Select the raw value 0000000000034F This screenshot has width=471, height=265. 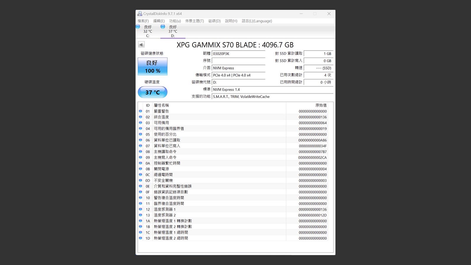coord(313,146)
